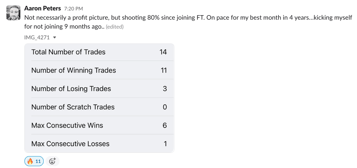This screenshot has height=168, width=357.
Task: Click the winning trades value 11 in image
Action: coord(164,71)
